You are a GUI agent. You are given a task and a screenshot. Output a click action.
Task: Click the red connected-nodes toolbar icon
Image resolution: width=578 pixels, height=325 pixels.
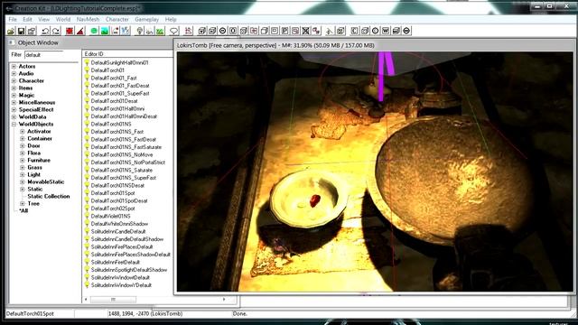316,31
